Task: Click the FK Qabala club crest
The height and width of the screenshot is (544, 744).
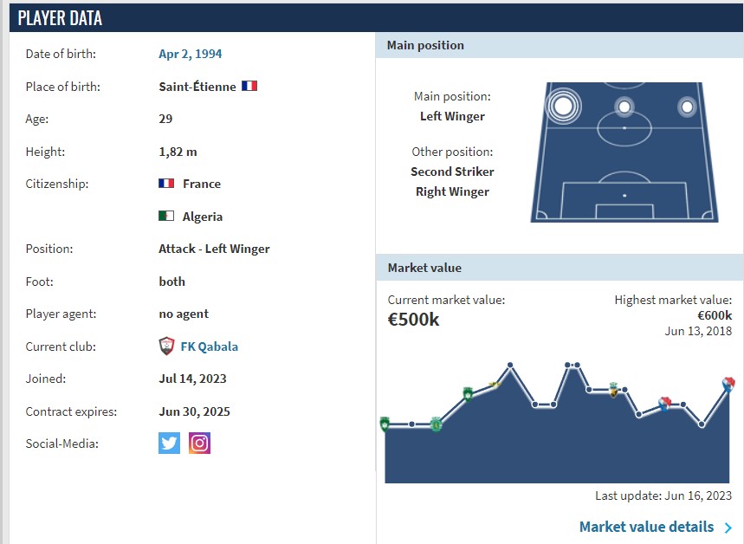Action: (x=166, y=346)
